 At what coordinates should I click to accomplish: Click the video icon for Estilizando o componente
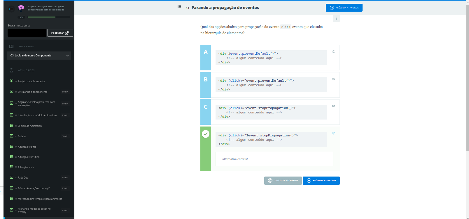11,92
